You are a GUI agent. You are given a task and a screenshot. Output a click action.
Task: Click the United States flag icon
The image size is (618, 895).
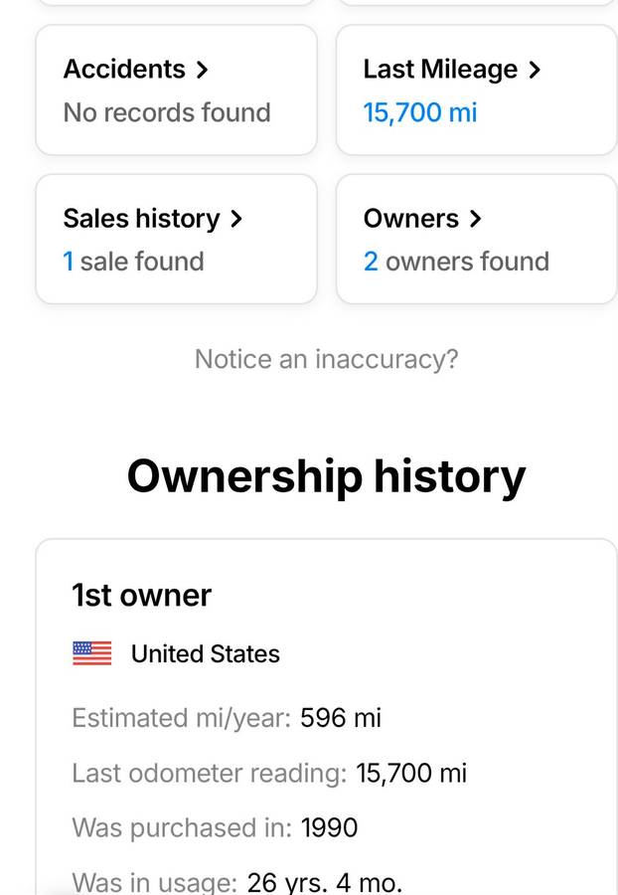(92, 653)
